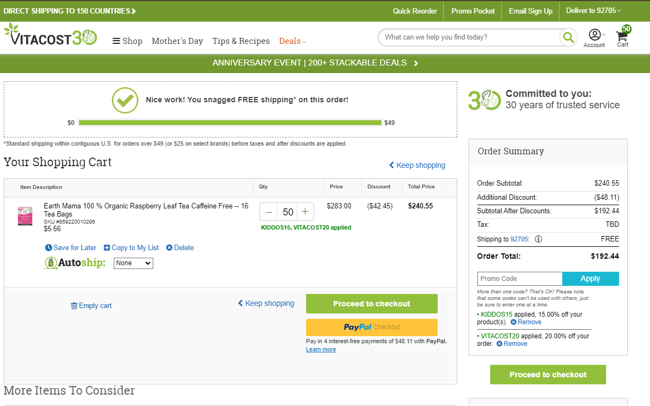Click Keep shopping above the cart table
Screen dimensions: 650x406
pos(417,165)
